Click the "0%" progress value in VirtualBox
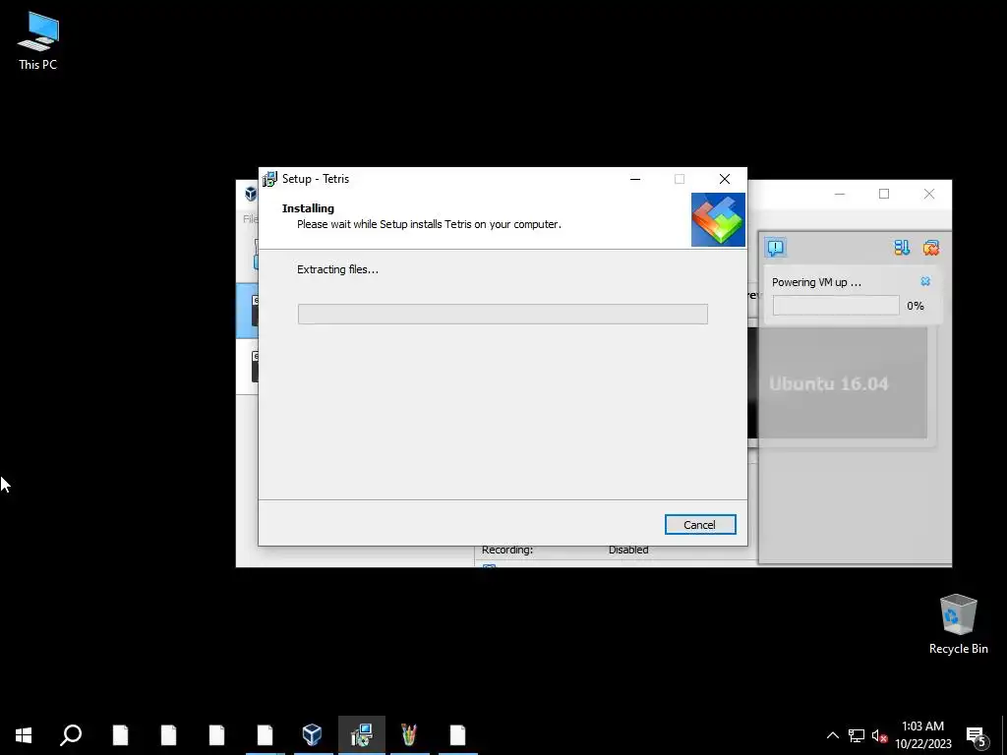 tap(916, 306)
